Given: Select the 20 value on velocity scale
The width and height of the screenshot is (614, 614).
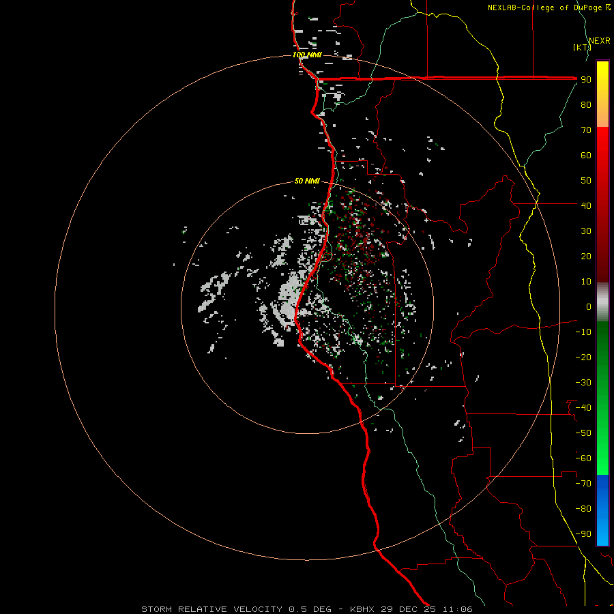Looking at the screenshot, I should [x=586, y=256].
